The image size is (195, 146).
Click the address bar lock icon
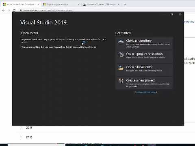tap(21, 10)
